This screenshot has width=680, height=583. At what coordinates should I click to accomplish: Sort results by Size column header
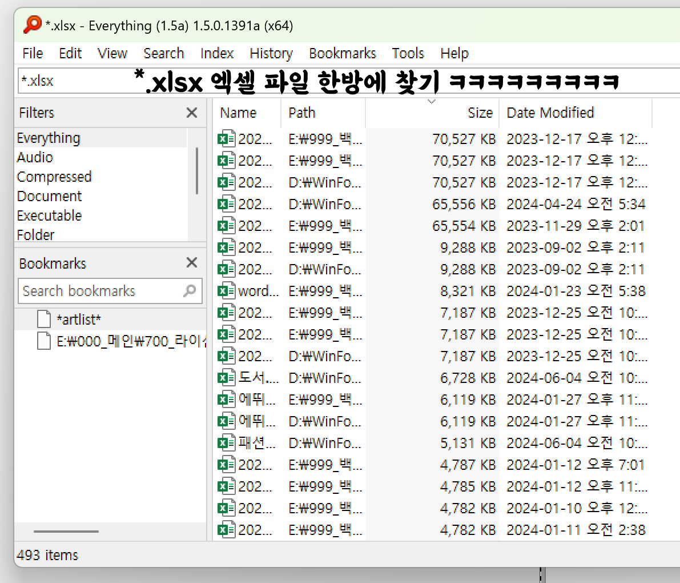(432, 113)
